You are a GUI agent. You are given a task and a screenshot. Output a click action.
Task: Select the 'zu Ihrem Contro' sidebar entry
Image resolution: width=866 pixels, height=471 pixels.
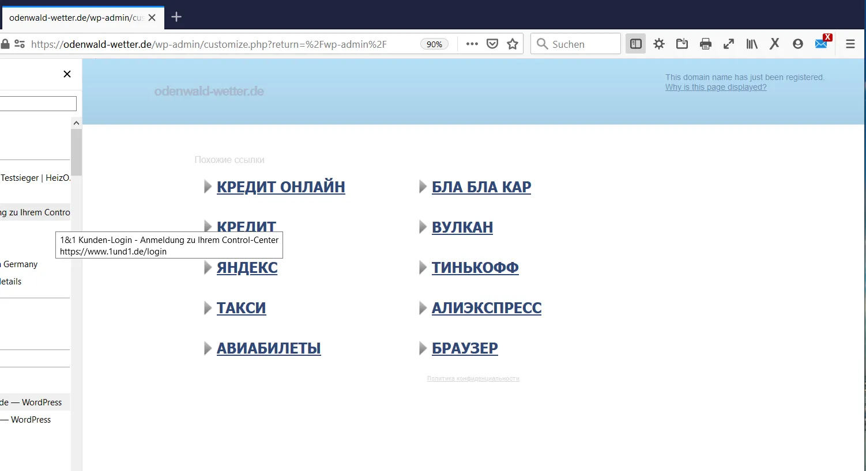click(35, 212)
